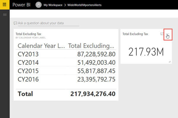Screen dimensions: 178x118
Task: Click BY CALENDAR YEAR LABEL subtitle
Action: [31, 38]
